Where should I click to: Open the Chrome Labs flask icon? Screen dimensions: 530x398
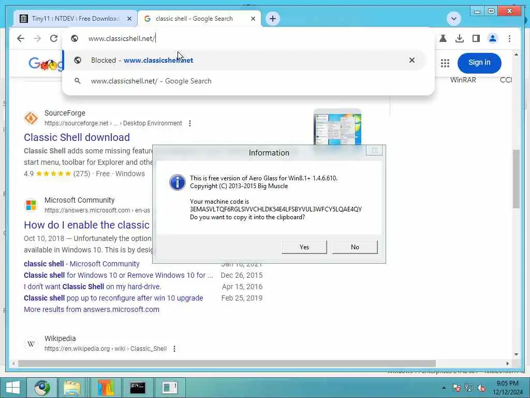[x=443, y=38]
